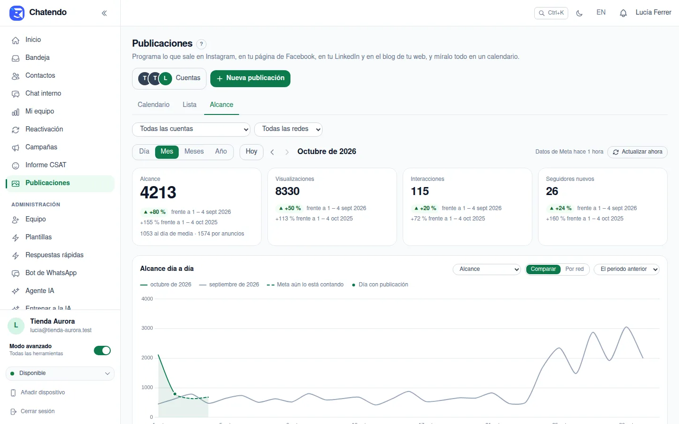This screenshot has height=424, width=679.
Task: Toggle the octubre de 2026 legend item
Action: point(166,285)
